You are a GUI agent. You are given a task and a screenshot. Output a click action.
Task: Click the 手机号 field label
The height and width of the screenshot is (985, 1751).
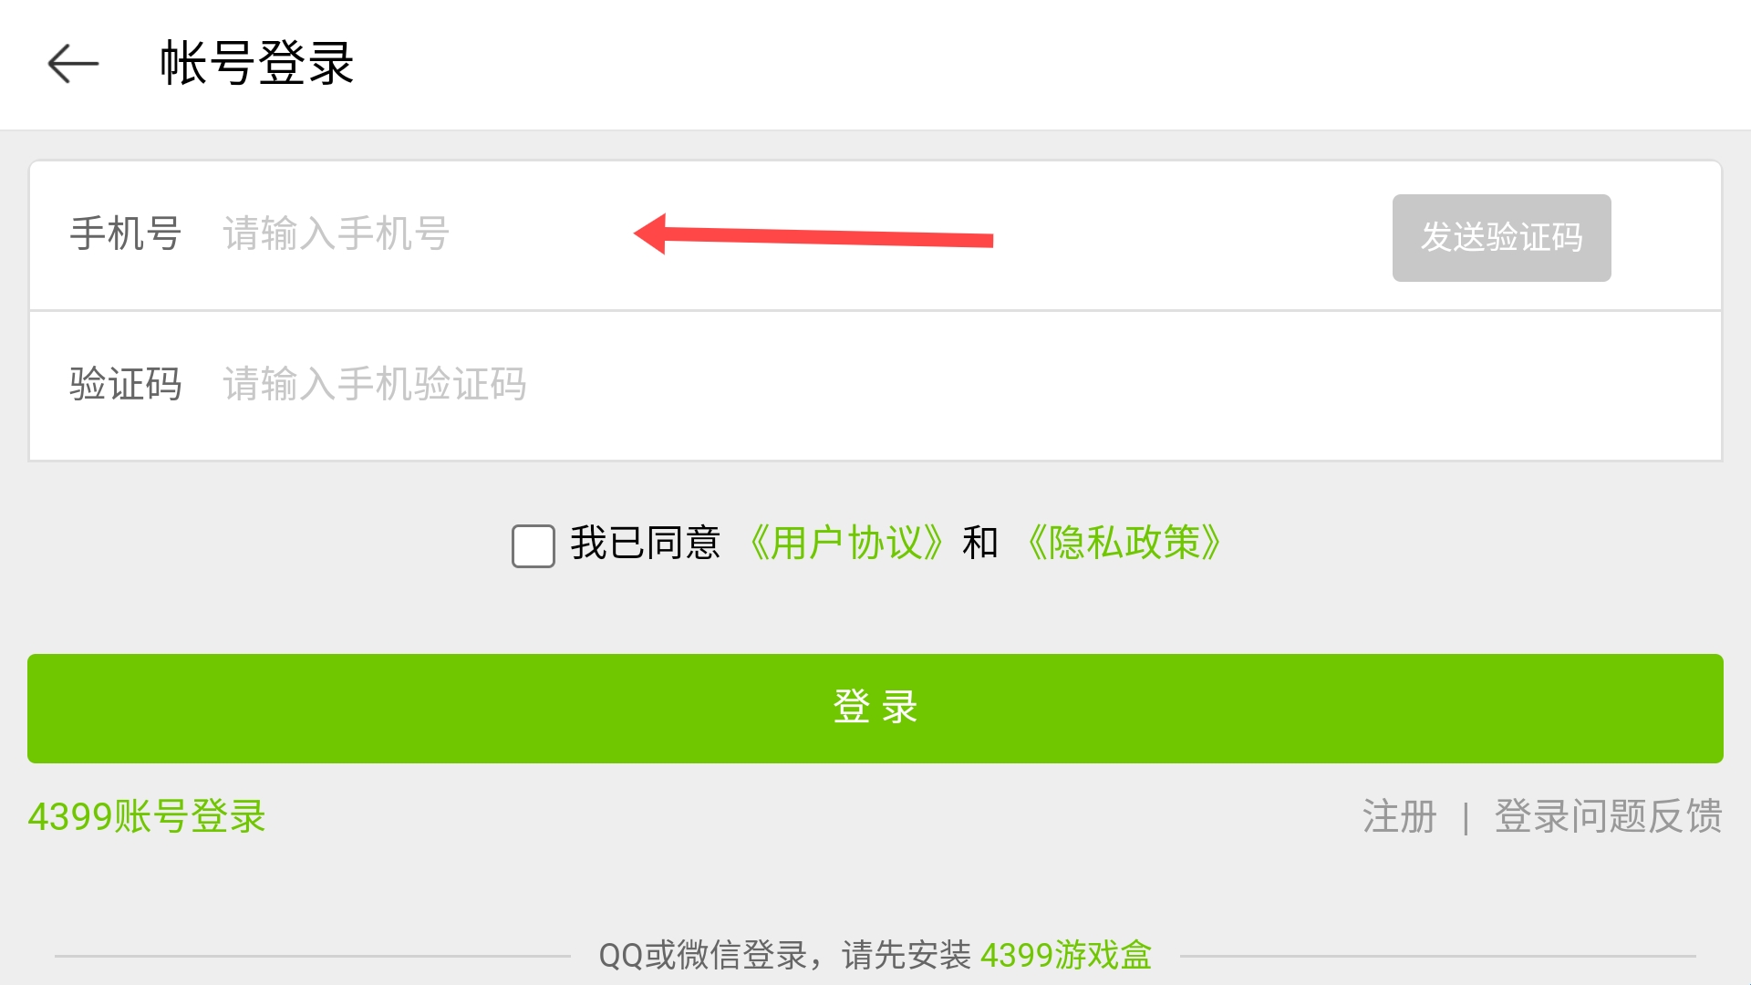(x=126, y=234)
